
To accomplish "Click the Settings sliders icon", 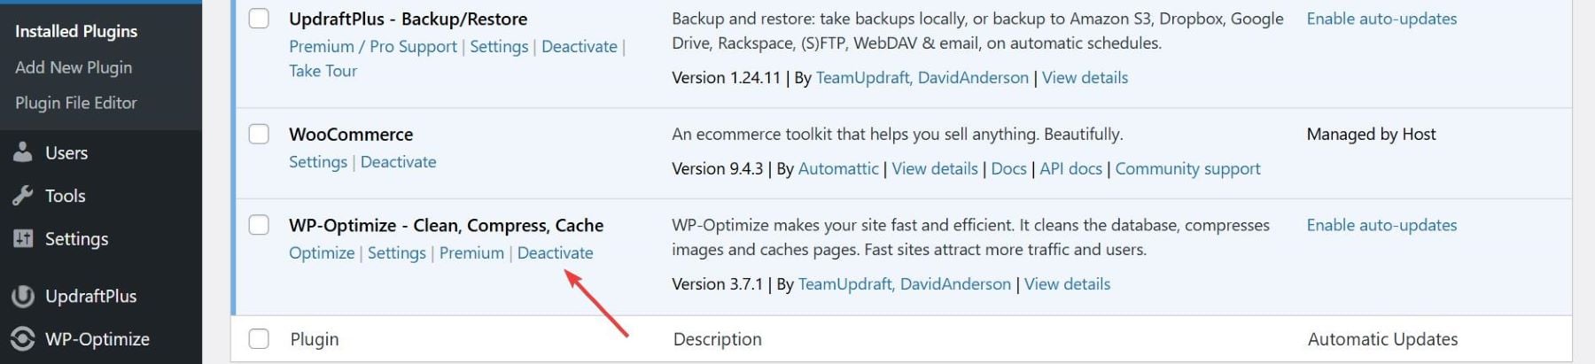I will pyautogui.click(x=23, y=239).
